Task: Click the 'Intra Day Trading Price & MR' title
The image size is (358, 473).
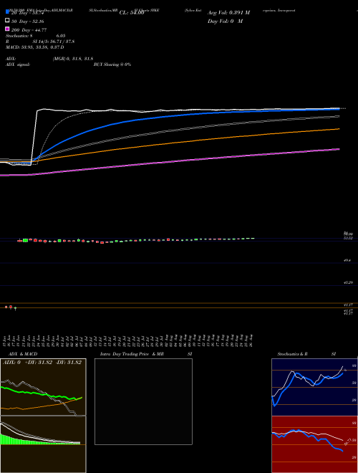Action: click(132, 354)
